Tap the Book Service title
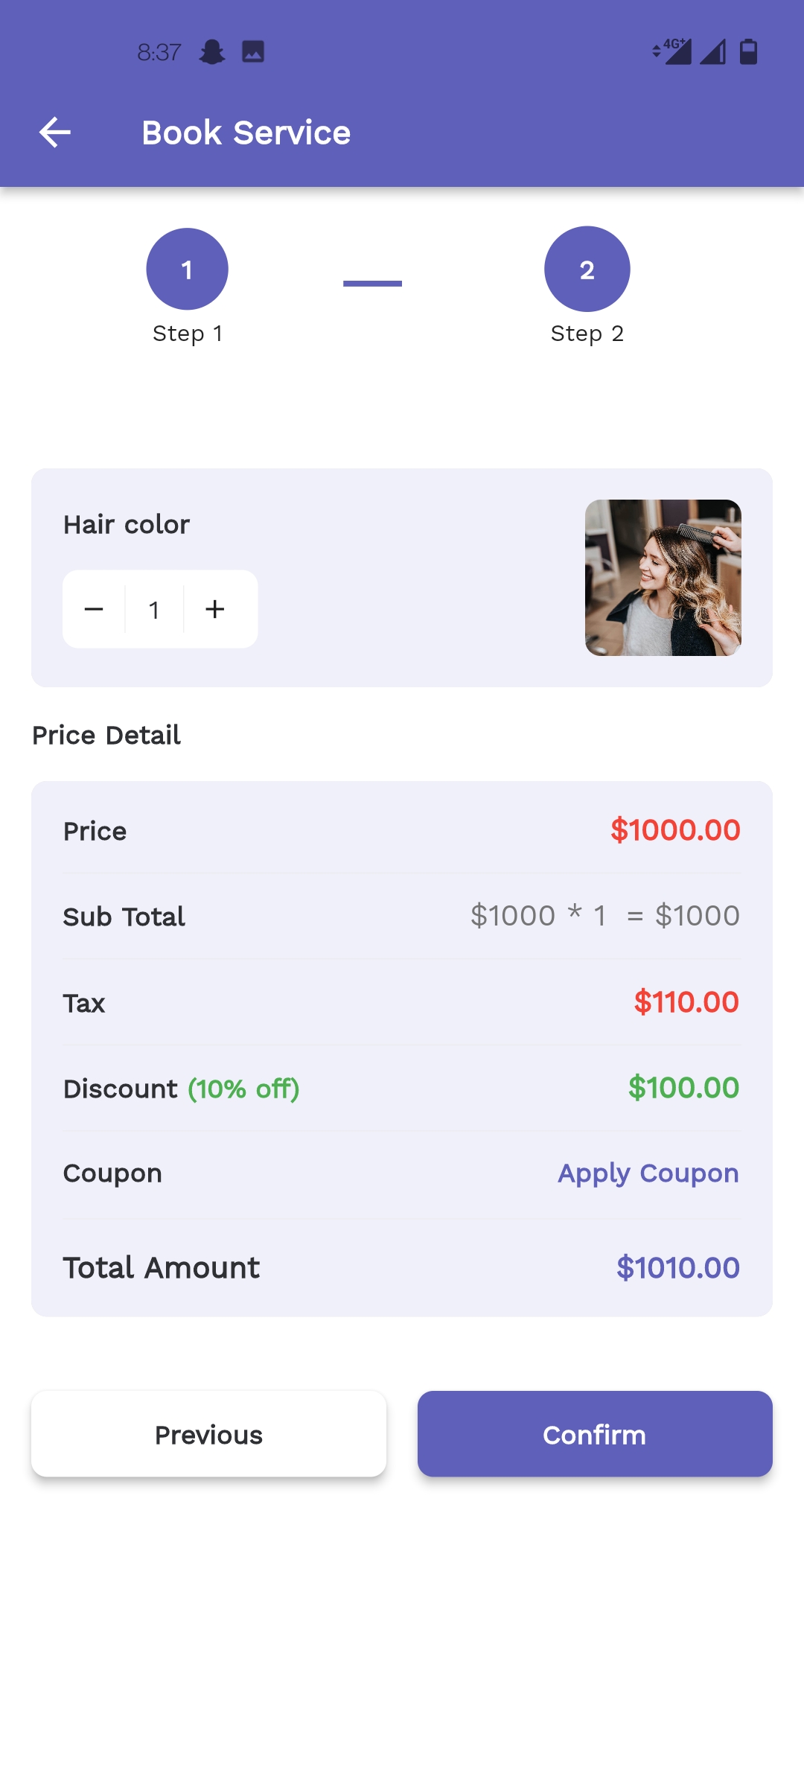Viewport: 804px width, 1787px height. [246, 133]
